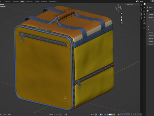The image size is (154, 116).
Task: Click the dark red negative X gizmo handle
Action: click(x=116, y=7)
